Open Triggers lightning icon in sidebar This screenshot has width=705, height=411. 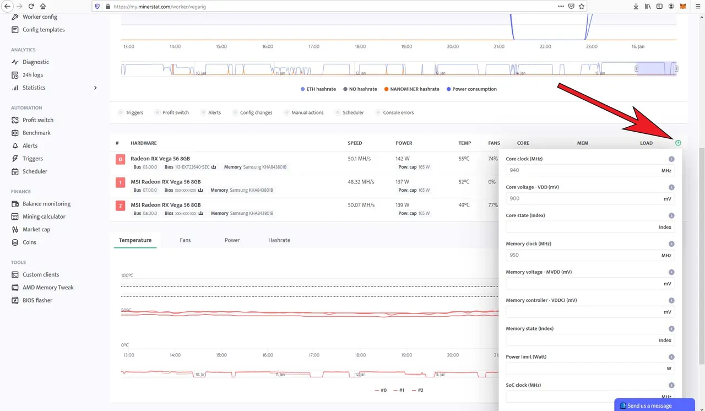click(x=15, y=159)
